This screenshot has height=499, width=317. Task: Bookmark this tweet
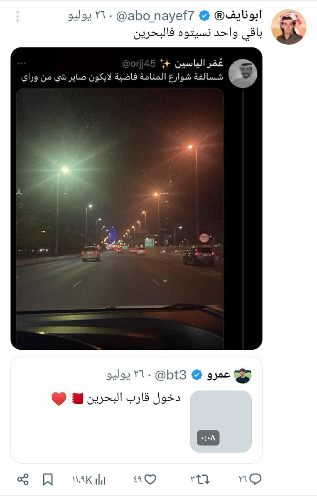point(48,479)
